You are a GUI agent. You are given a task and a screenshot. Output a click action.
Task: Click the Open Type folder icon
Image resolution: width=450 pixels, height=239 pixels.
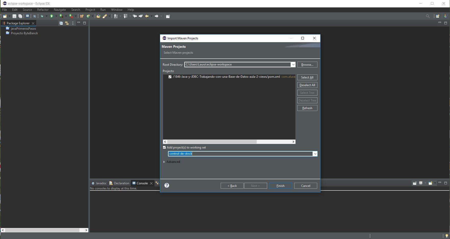[x=98, y=16]
